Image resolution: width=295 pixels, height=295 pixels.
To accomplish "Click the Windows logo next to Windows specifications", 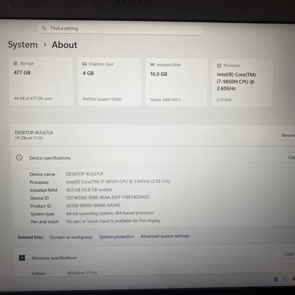I will 22,257.
